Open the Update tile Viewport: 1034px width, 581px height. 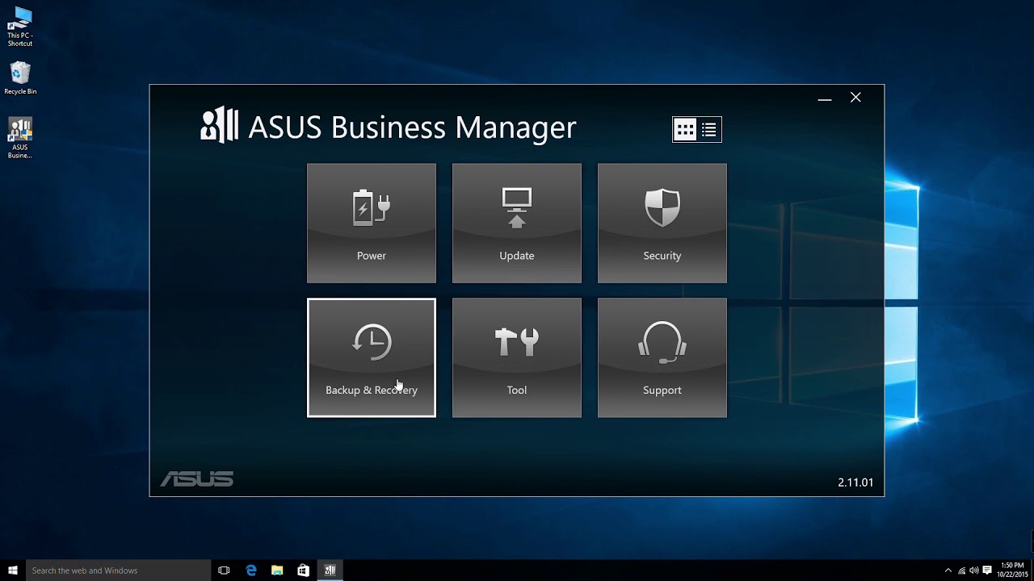coord(516,224)
